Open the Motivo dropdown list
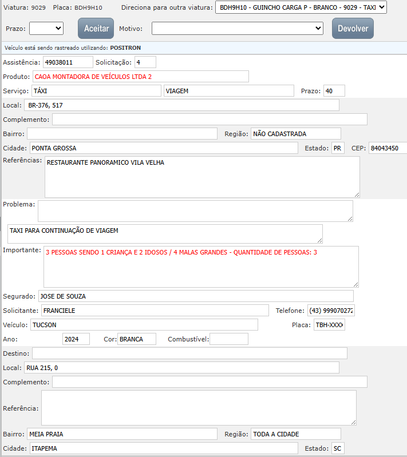This screenshot has width=407, height=457. coord(238,28)
